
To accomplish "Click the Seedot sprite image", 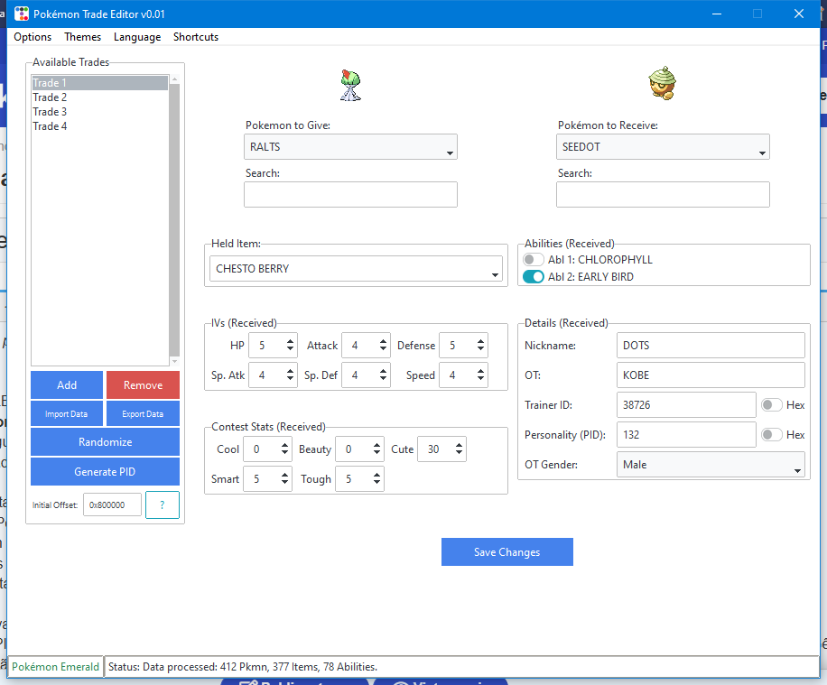I will [x=662, y=85].
